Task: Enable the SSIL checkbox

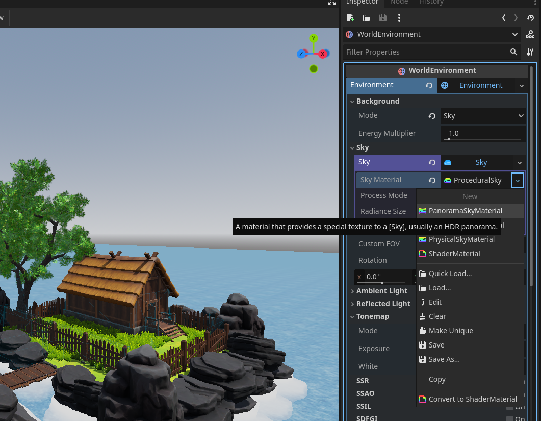Action: point(510,407)
